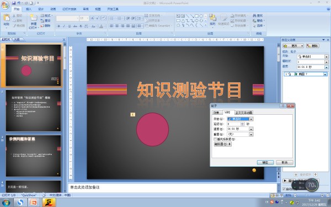
Task: Open the font size dropdown showing 18
Action: click(87, 18)
